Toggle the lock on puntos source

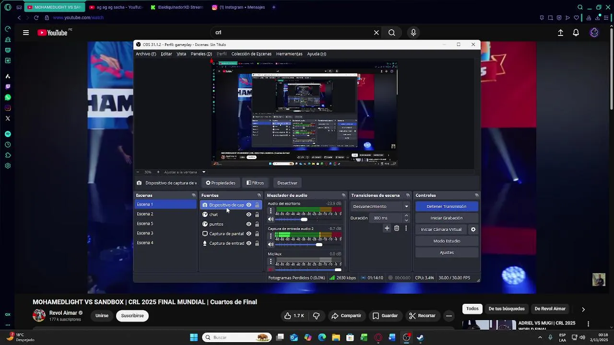[257, 224]
